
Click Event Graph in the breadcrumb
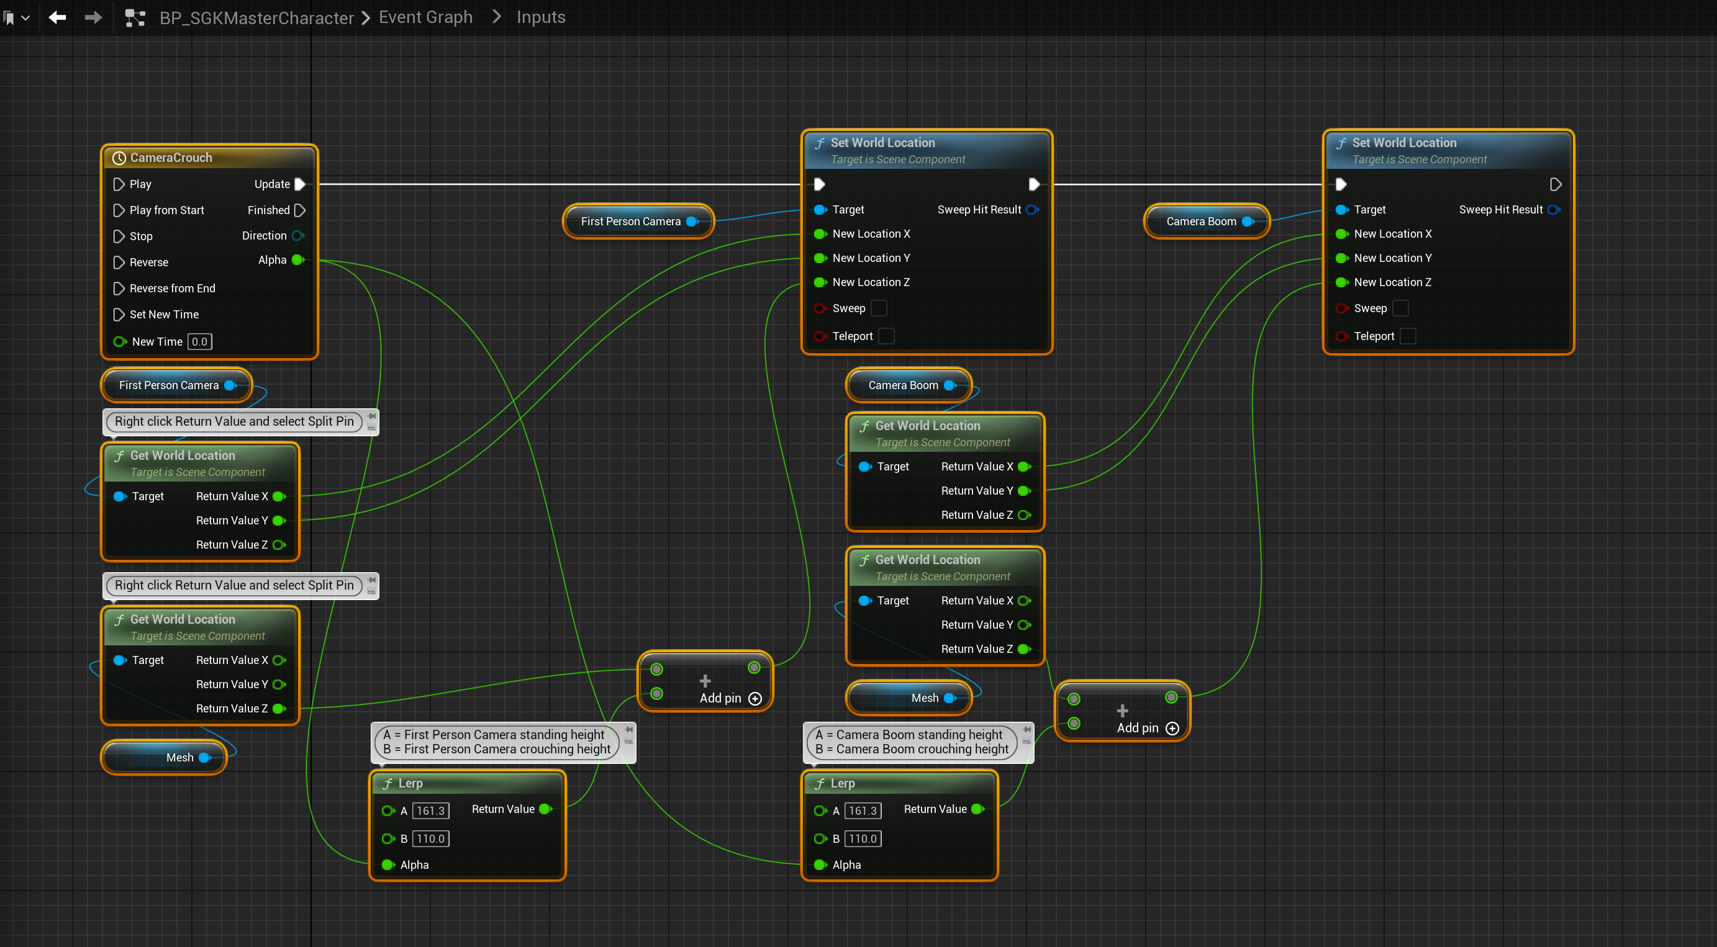tap(425, 17)
